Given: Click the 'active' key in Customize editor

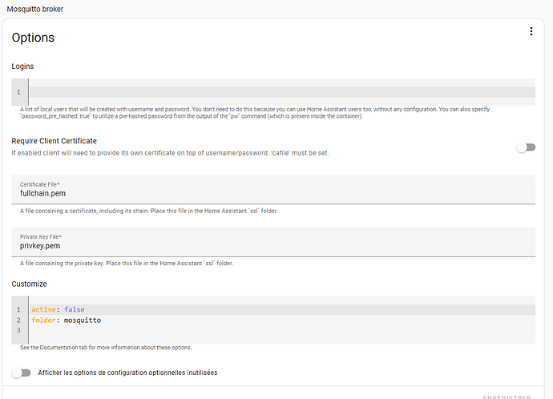Looking at the screenshot, I should coord(43,309).
